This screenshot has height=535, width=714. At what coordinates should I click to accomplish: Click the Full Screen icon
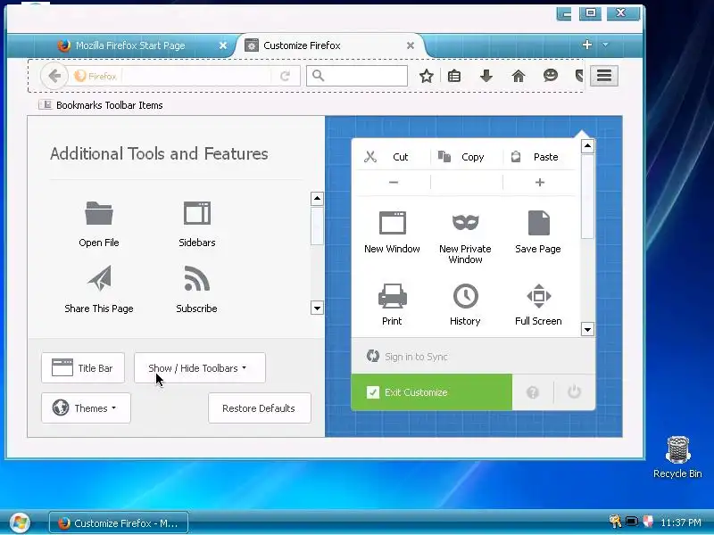coord(539,296)
